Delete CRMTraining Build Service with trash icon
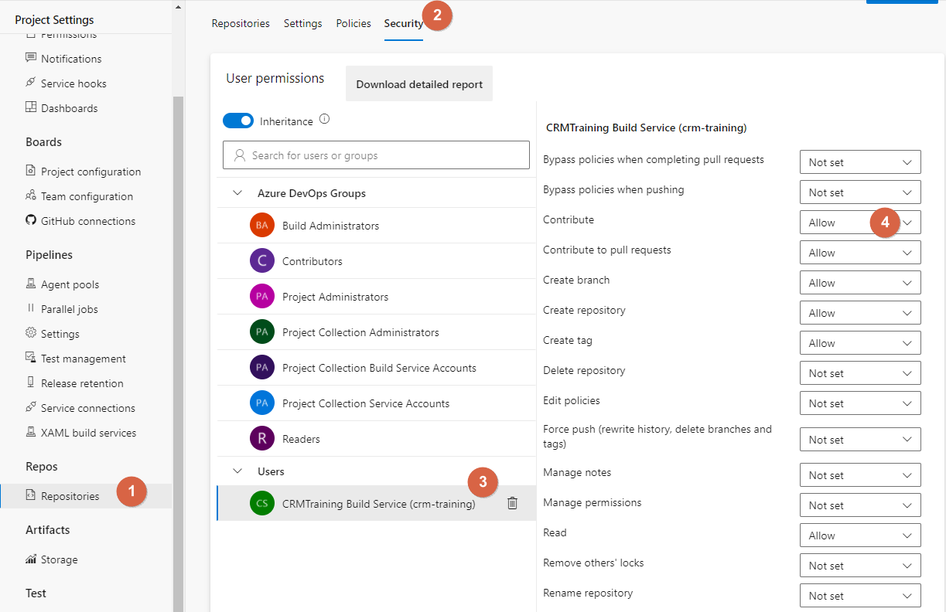 click(512, 503)
